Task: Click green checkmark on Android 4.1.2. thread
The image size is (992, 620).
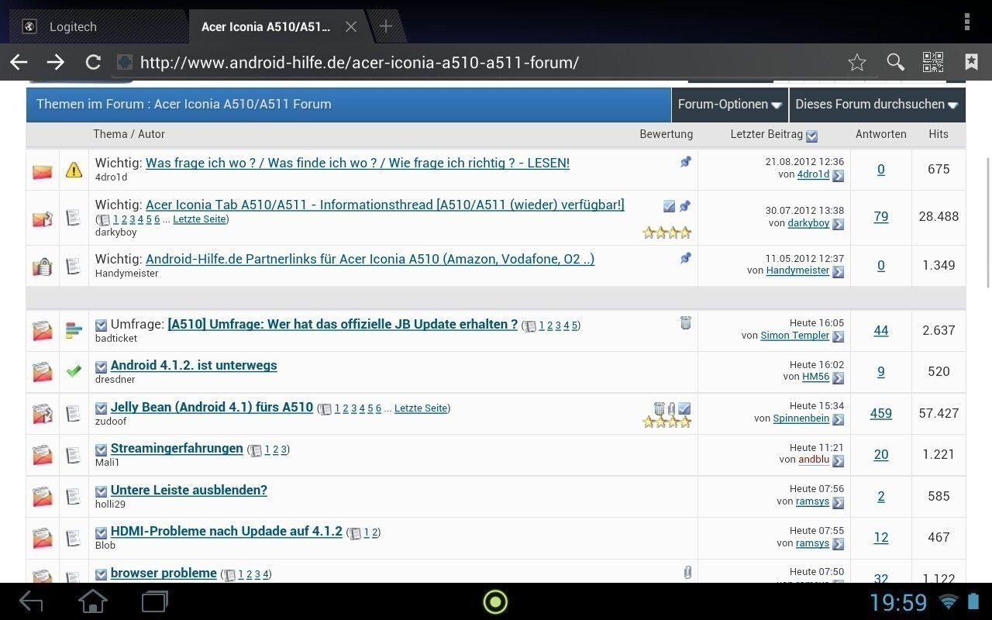Action: [74, 372]
